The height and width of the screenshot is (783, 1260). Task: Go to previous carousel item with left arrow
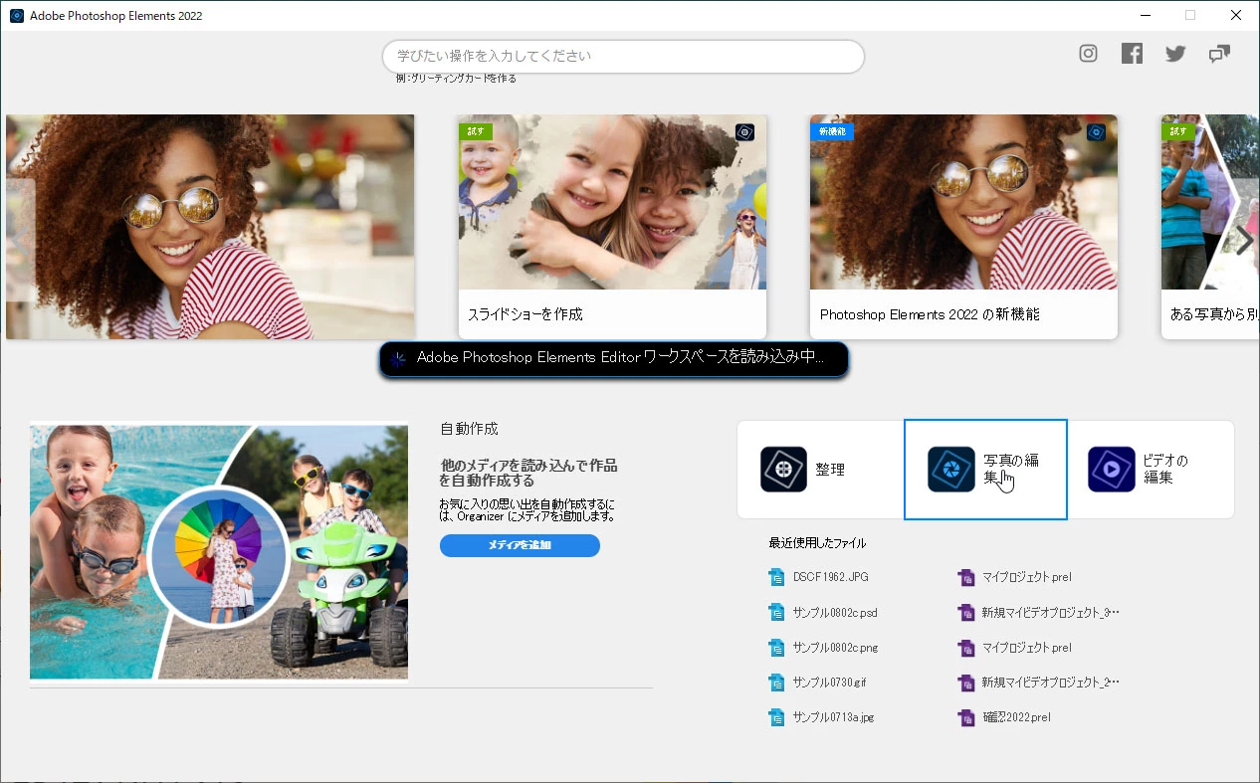pos(20,240)
